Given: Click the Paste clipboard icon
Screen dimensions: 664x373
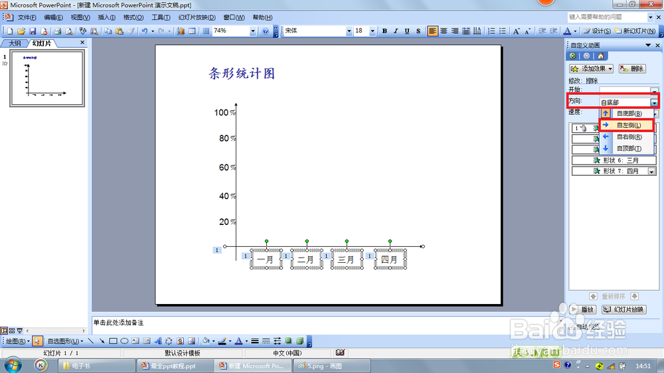Looking at the screenshot, I should (120, 31).
